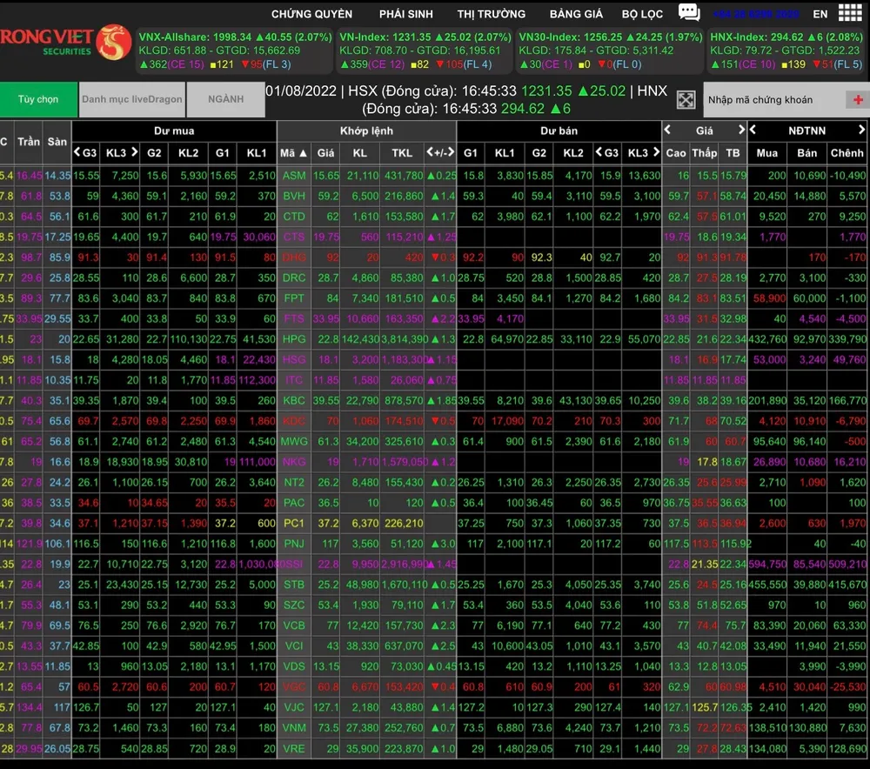This screenshot has height=769, width=870.
Task: Toggle the +/- change display column
Action: click(440, 153)
